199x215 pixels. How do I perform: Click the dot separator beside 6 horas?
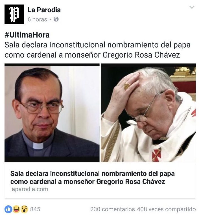50,19
